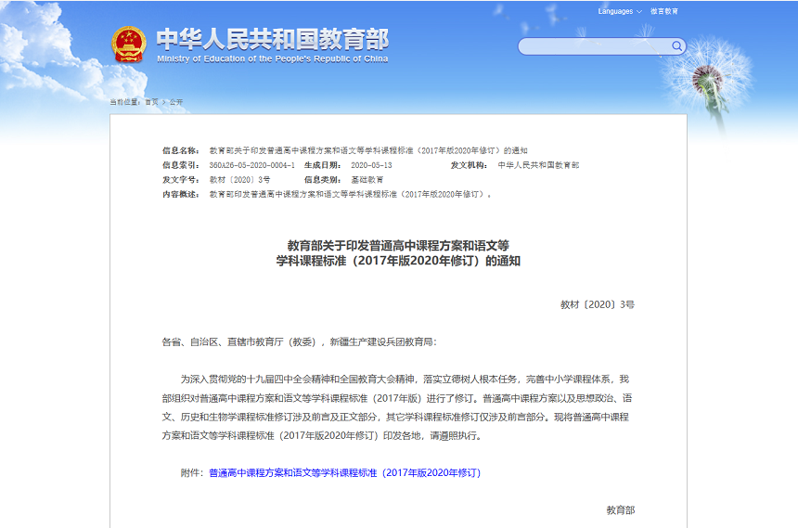This screenshot has height=528, width=798.
Task: Click the 信息名称 label
Action: click(181, 150)
